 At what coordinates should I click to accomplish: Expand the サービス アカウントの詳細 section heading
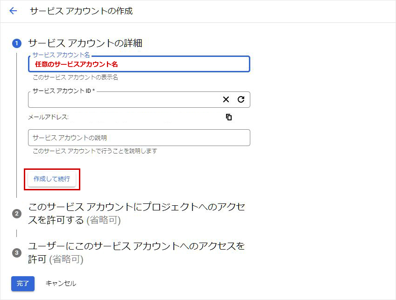[x=85, y=43]
